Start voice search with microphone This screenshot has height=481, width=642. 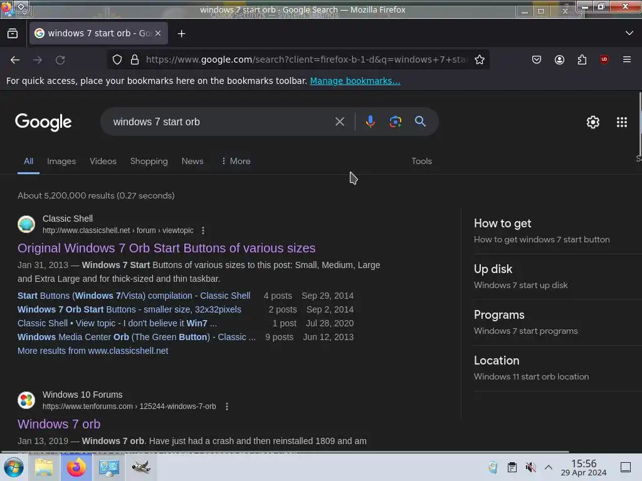click(370, 122)
